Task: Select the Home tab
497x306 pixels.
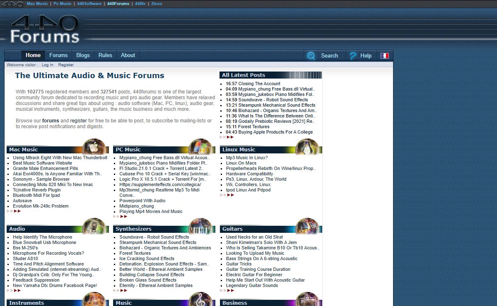Action: [33, 55]
